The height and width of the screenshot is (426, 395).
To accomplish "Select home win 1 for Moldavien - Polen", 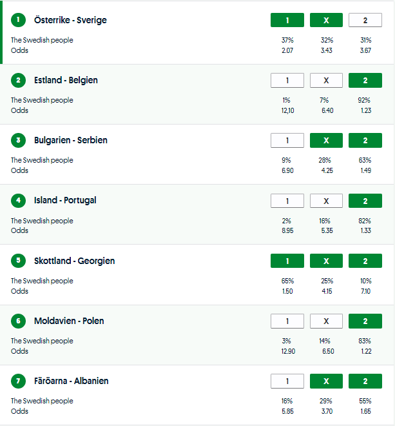I will click(x=287, y=321).
